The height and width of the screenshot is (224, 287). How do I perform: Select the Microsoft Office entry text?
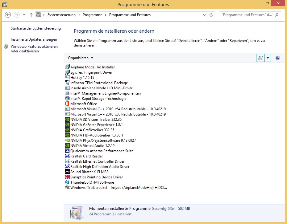click(x=84, y=104)
